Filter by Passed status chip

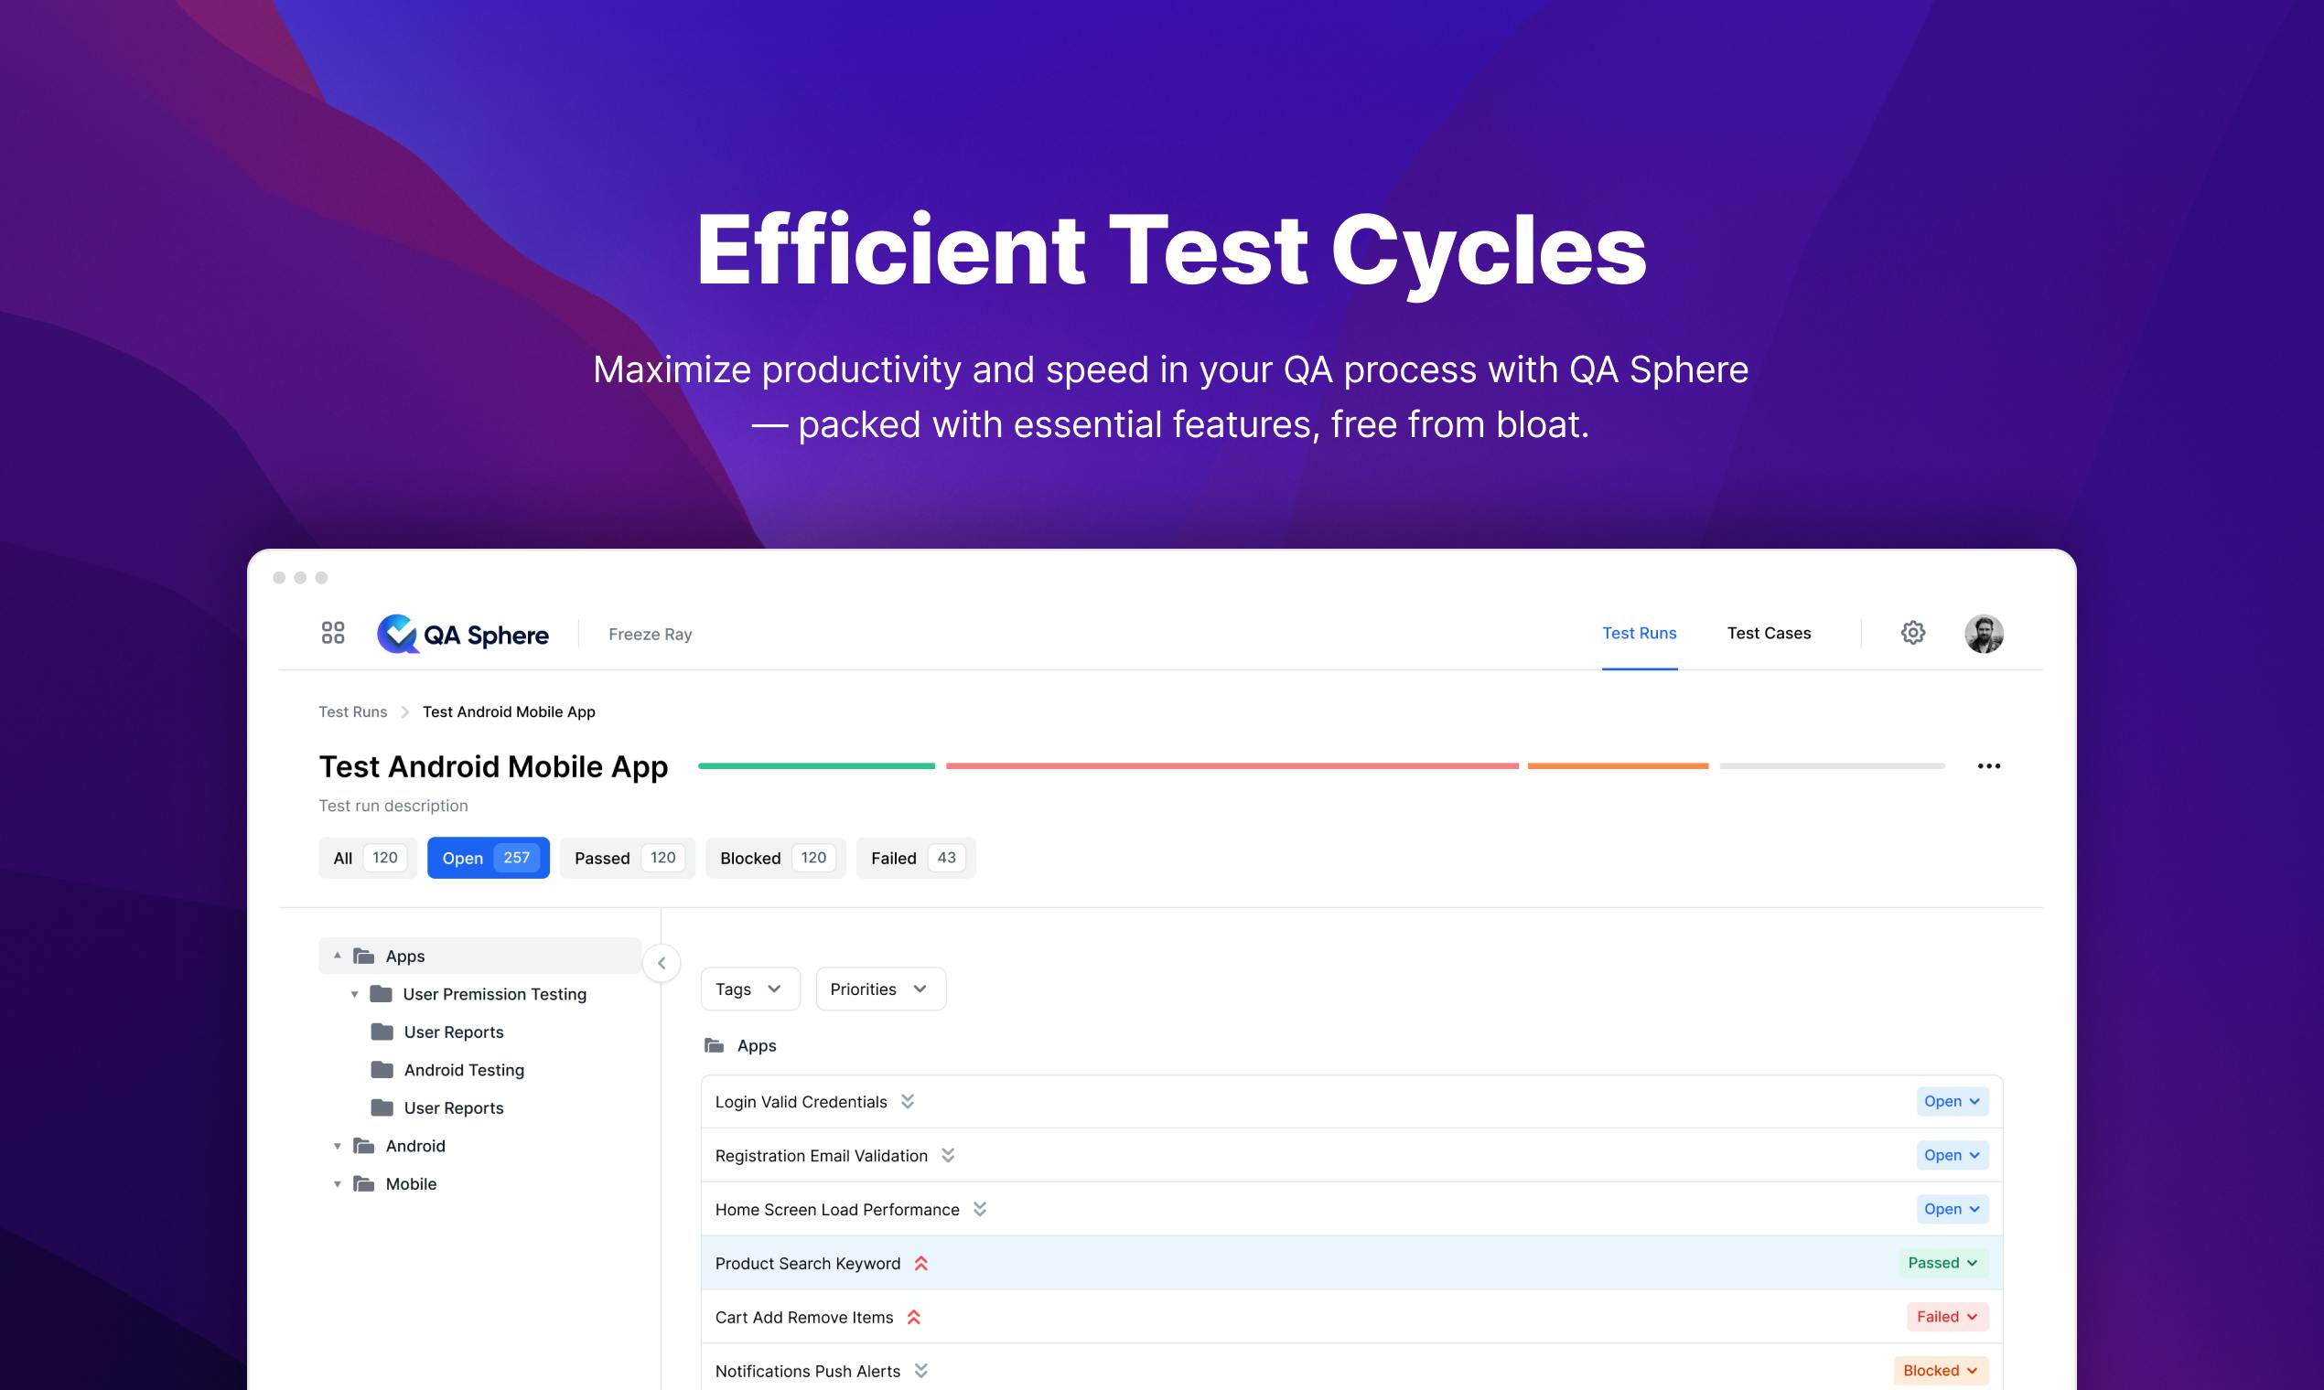click(x=627, y=858)
